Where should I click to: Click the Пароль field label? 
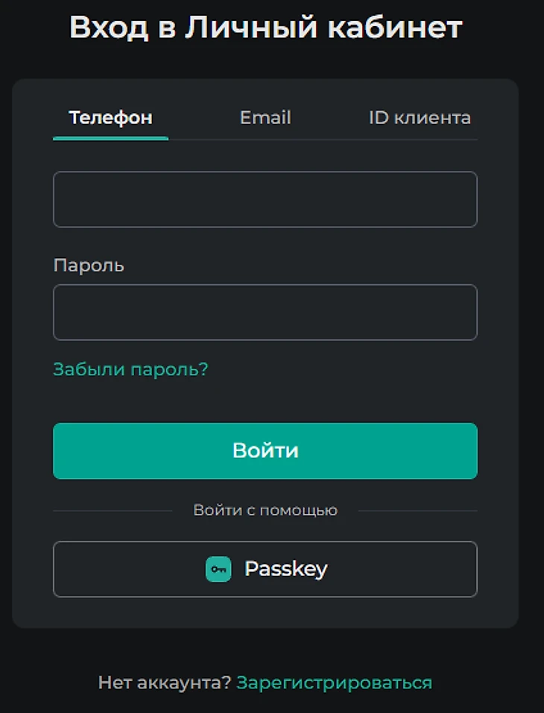[x=89, y=266]
